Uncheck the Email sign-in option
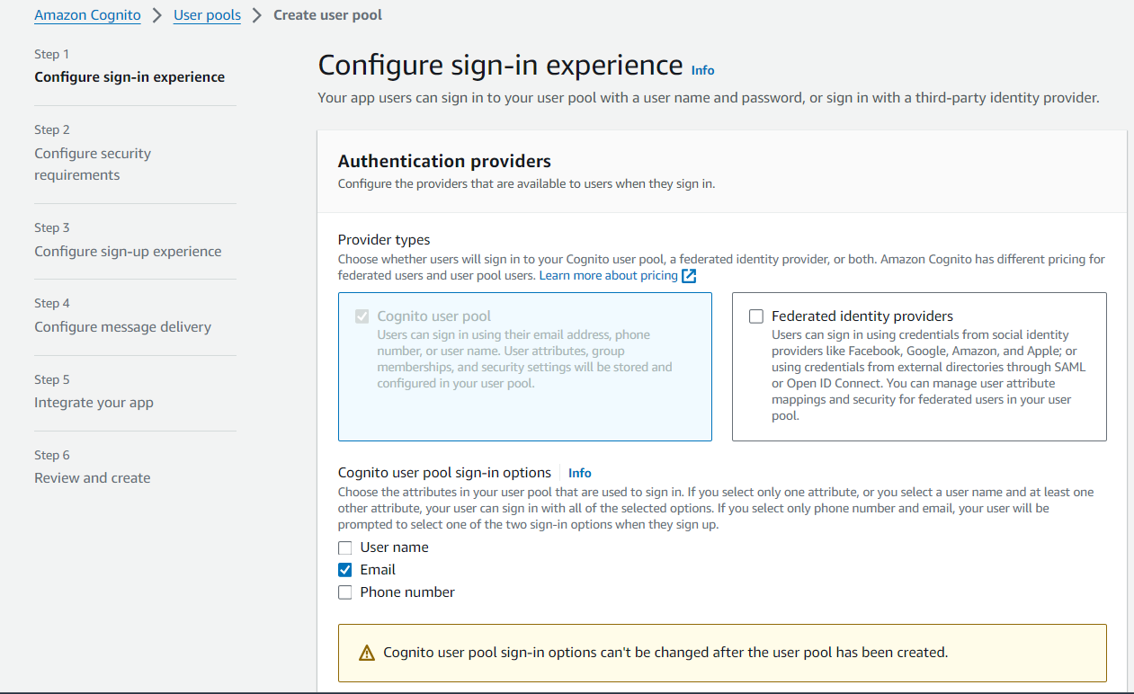The height and width of the screenshot is (694, 1134). 345,570
